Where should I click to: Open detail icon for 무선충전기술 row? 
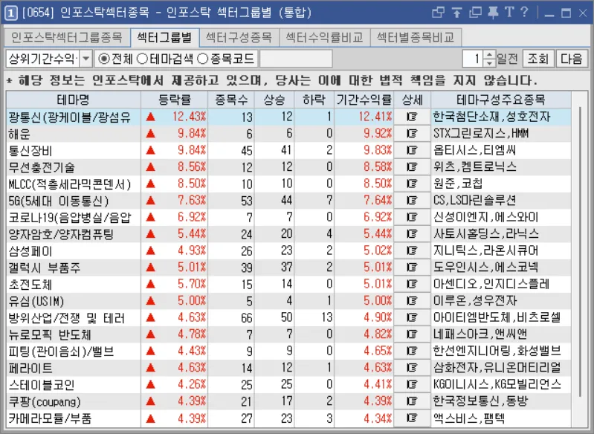(412, 167)
